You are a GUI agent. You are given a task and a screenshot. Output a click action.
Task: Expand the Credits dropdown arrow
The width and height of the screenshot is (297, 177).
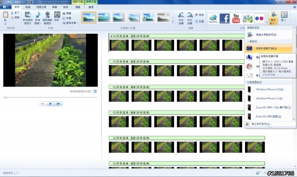(x=77, y=23)
